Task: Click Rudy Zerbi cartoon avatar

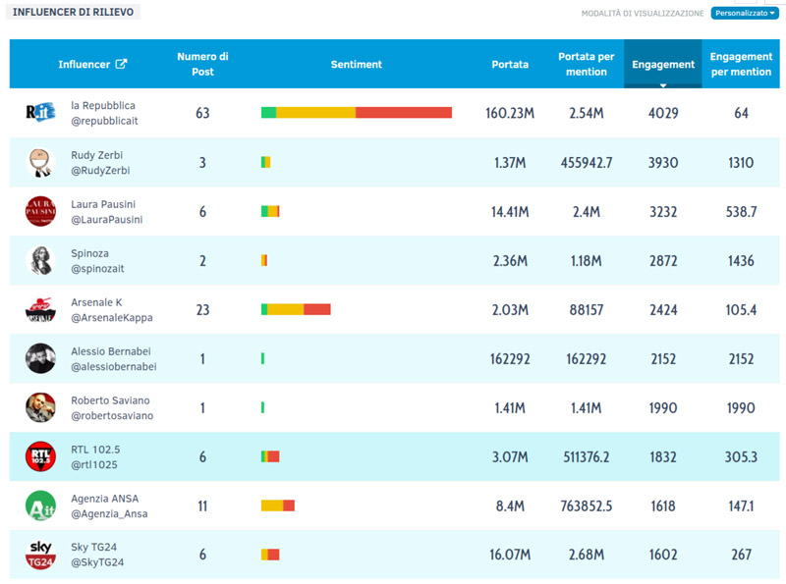Action: click(40, 162)
